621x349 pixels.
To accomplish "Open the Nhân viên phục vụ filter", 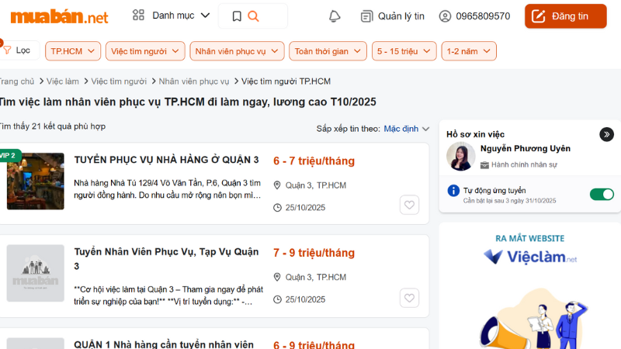I will click(237, 51).
